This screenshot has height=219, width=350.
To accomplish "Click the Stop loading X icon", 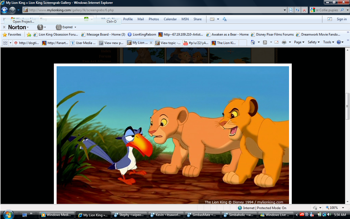I will (304, 10).
